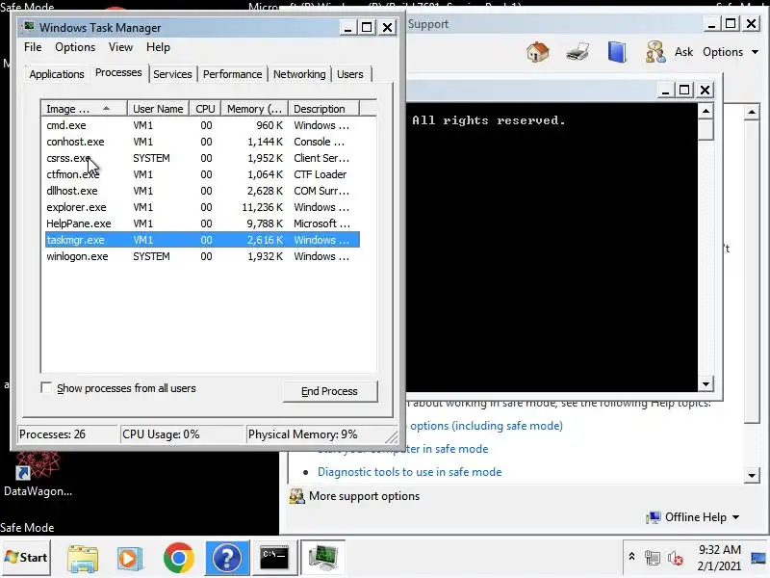Click the network icon in system tray
770x578 pixels.
pyautogui.click(x=653, y=559)
